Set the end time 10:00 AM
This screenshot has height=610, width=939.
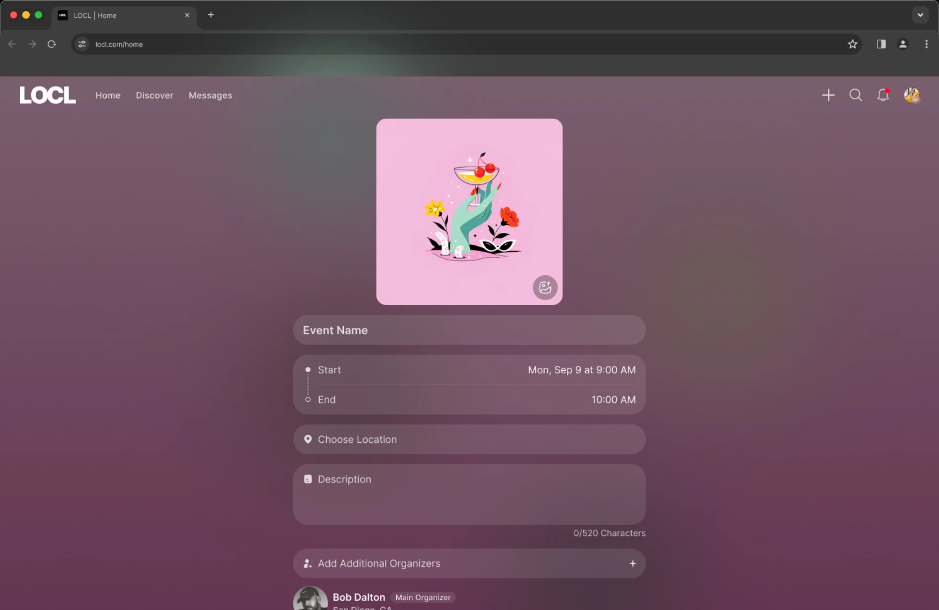point(614,399)
